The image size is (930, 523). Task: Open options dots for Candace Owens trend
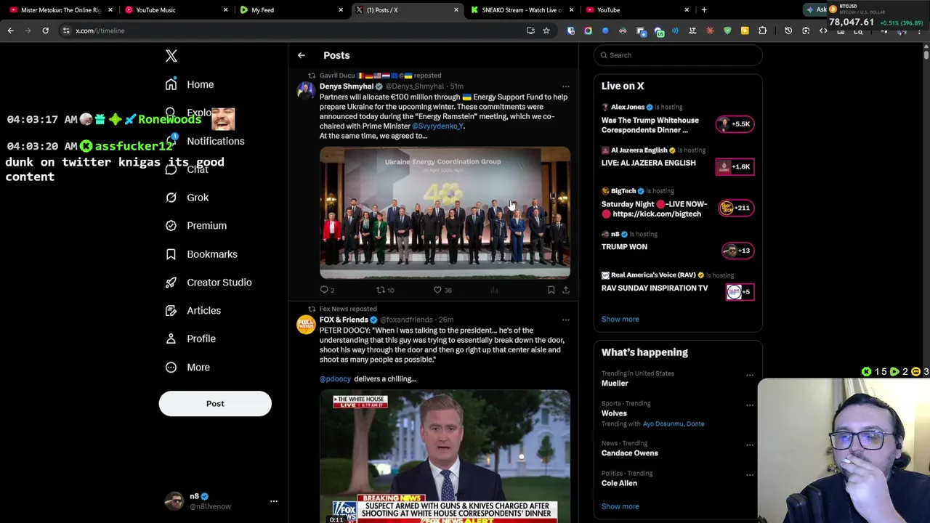tap(749, 445)
